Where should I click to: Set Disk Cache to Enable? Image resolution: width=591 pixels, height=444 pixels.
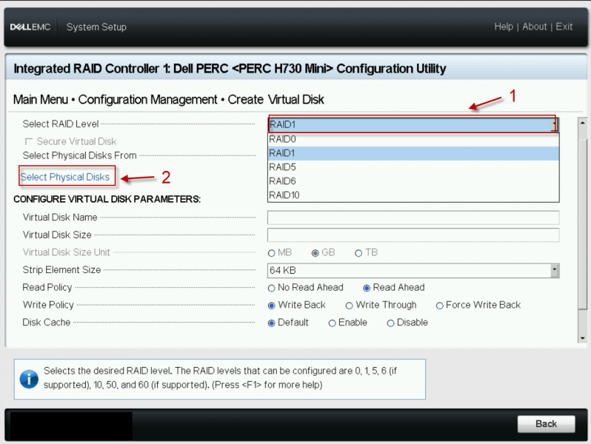pyautogui.click(x=332, y=323)
